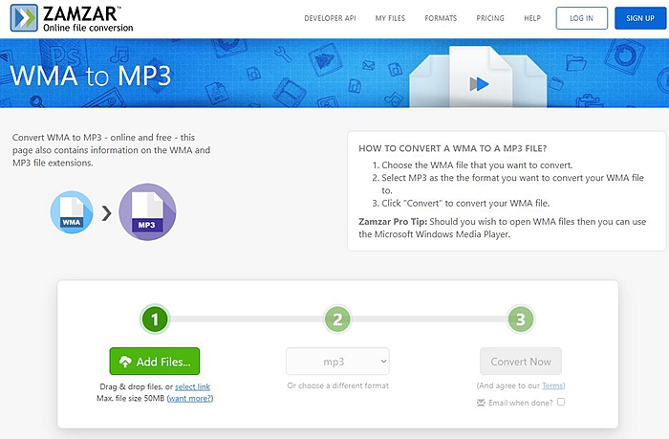
Task: Click the Sign Up button
Action: (640, 18)
